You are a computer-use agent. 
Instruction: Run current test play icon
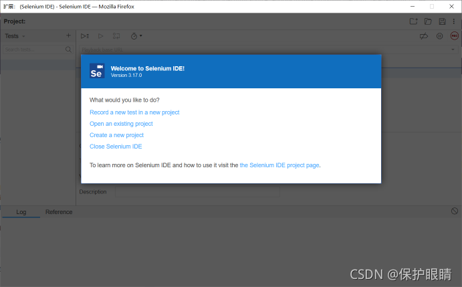tap(100, 36)
